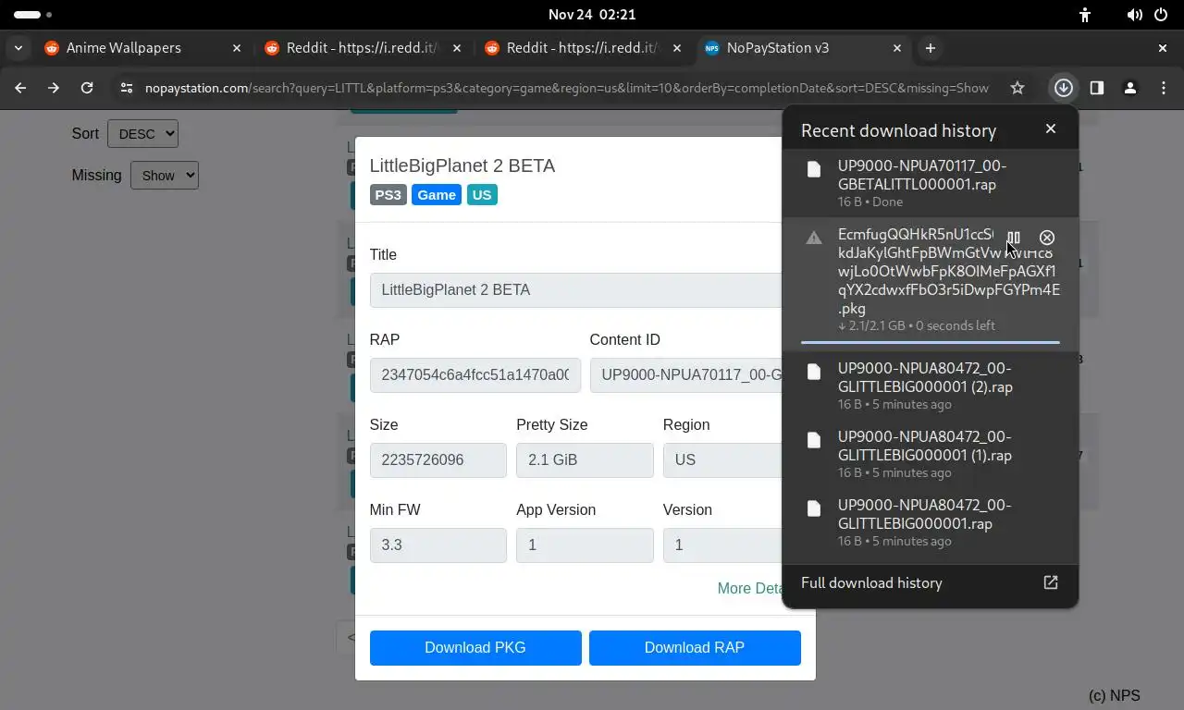Click the LittleBigPlanet 2 BETA dialog heading

click(462, 165)
